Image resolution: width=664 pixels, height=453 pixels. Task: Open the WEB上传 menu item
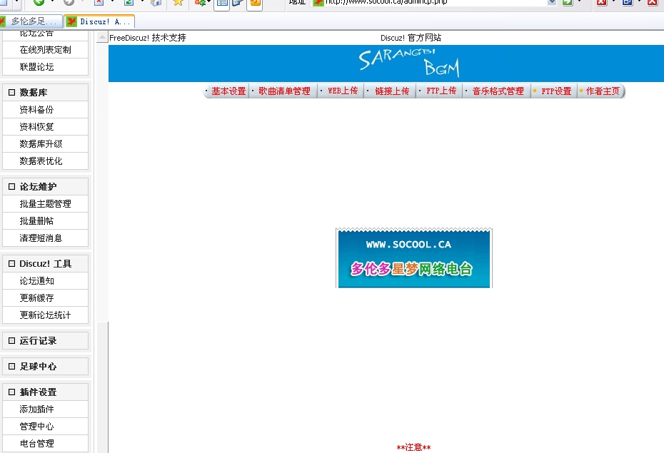343,91
